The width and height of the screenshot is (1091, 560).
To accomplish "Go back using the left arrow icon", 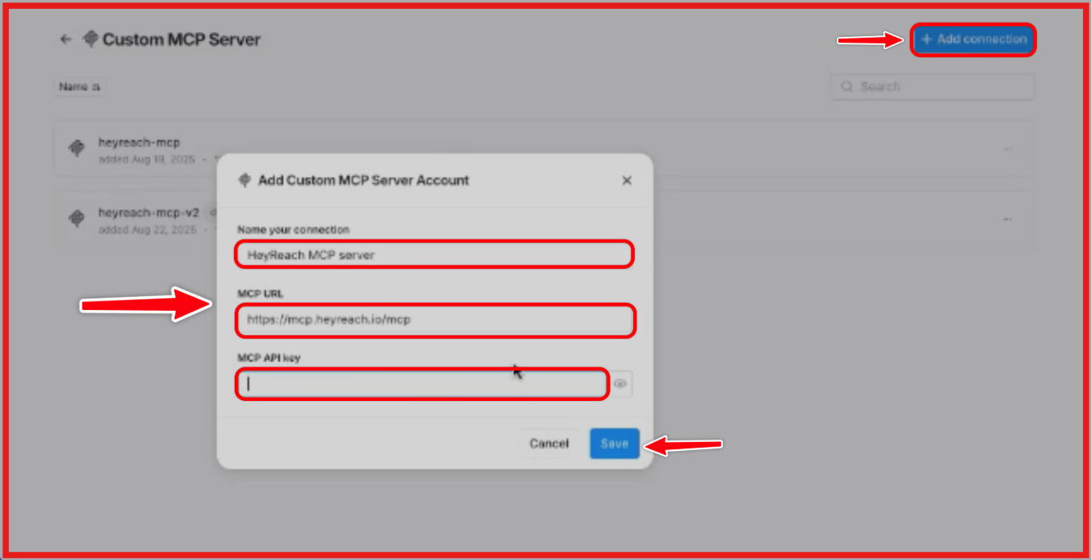I will point(66,39).
